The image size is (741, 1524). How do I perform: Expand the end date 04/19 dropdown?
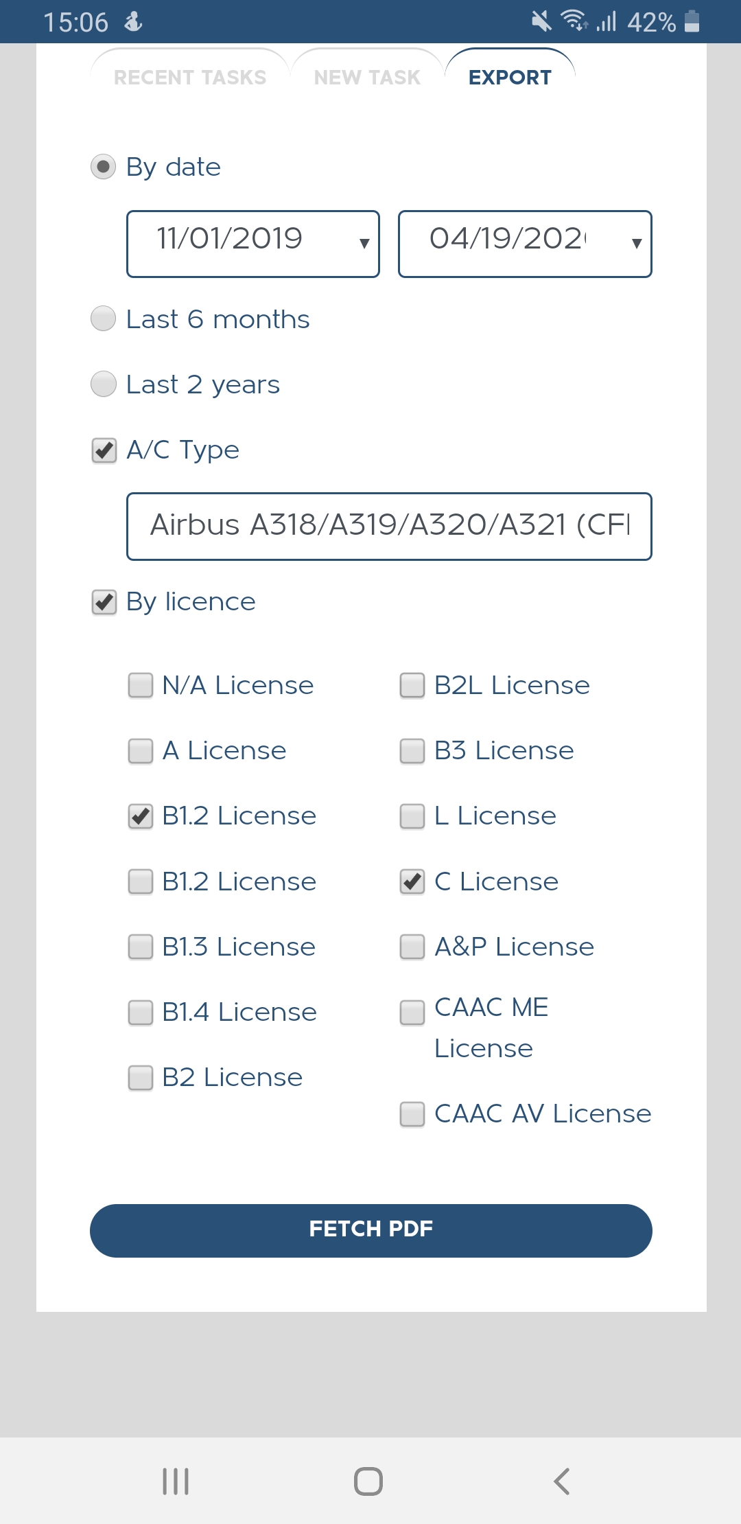[x=525, y=244]
